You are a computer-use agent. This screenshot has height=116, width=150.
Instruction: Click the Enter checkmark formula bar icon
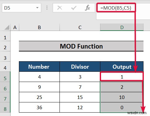click(74, 8)
